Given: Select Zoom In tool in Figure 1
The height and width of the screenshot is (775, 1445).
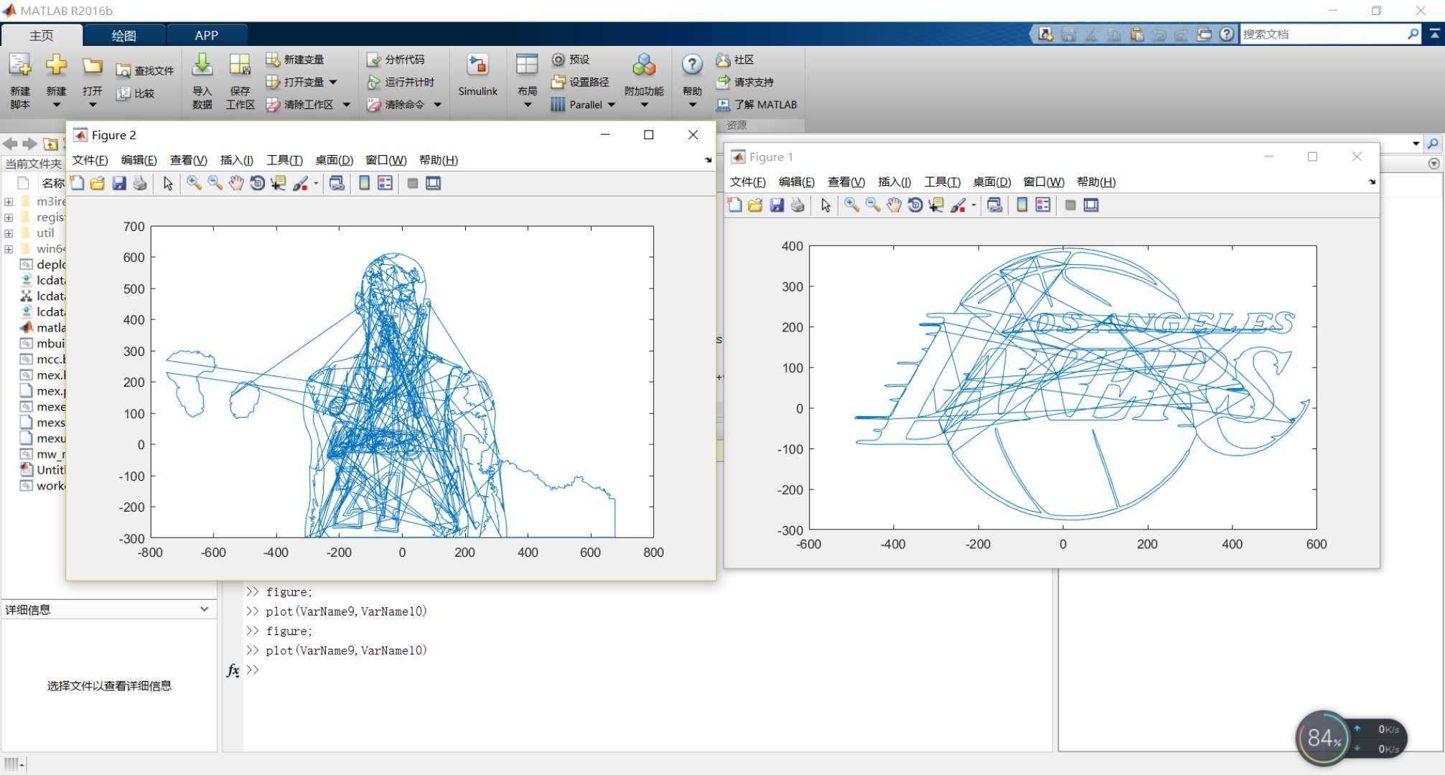Looking at the screenshot, I should (x=851, y=205).
